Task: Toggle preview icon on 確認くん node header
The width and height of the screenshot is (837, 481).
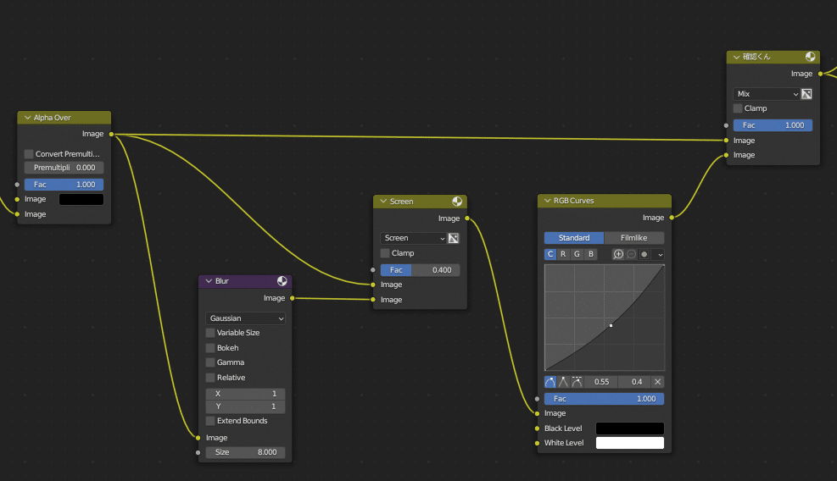Action: pyautogui.click(x=810, y=57)
